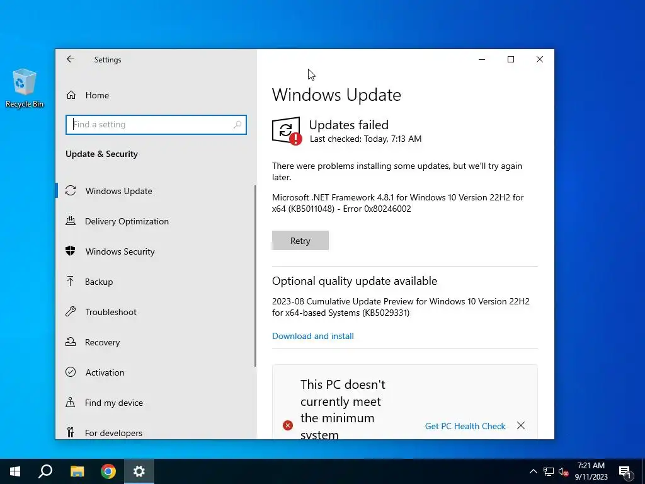Click the Retry button
Viewport: 645px width, 484px height.
[x=300, y=240]
